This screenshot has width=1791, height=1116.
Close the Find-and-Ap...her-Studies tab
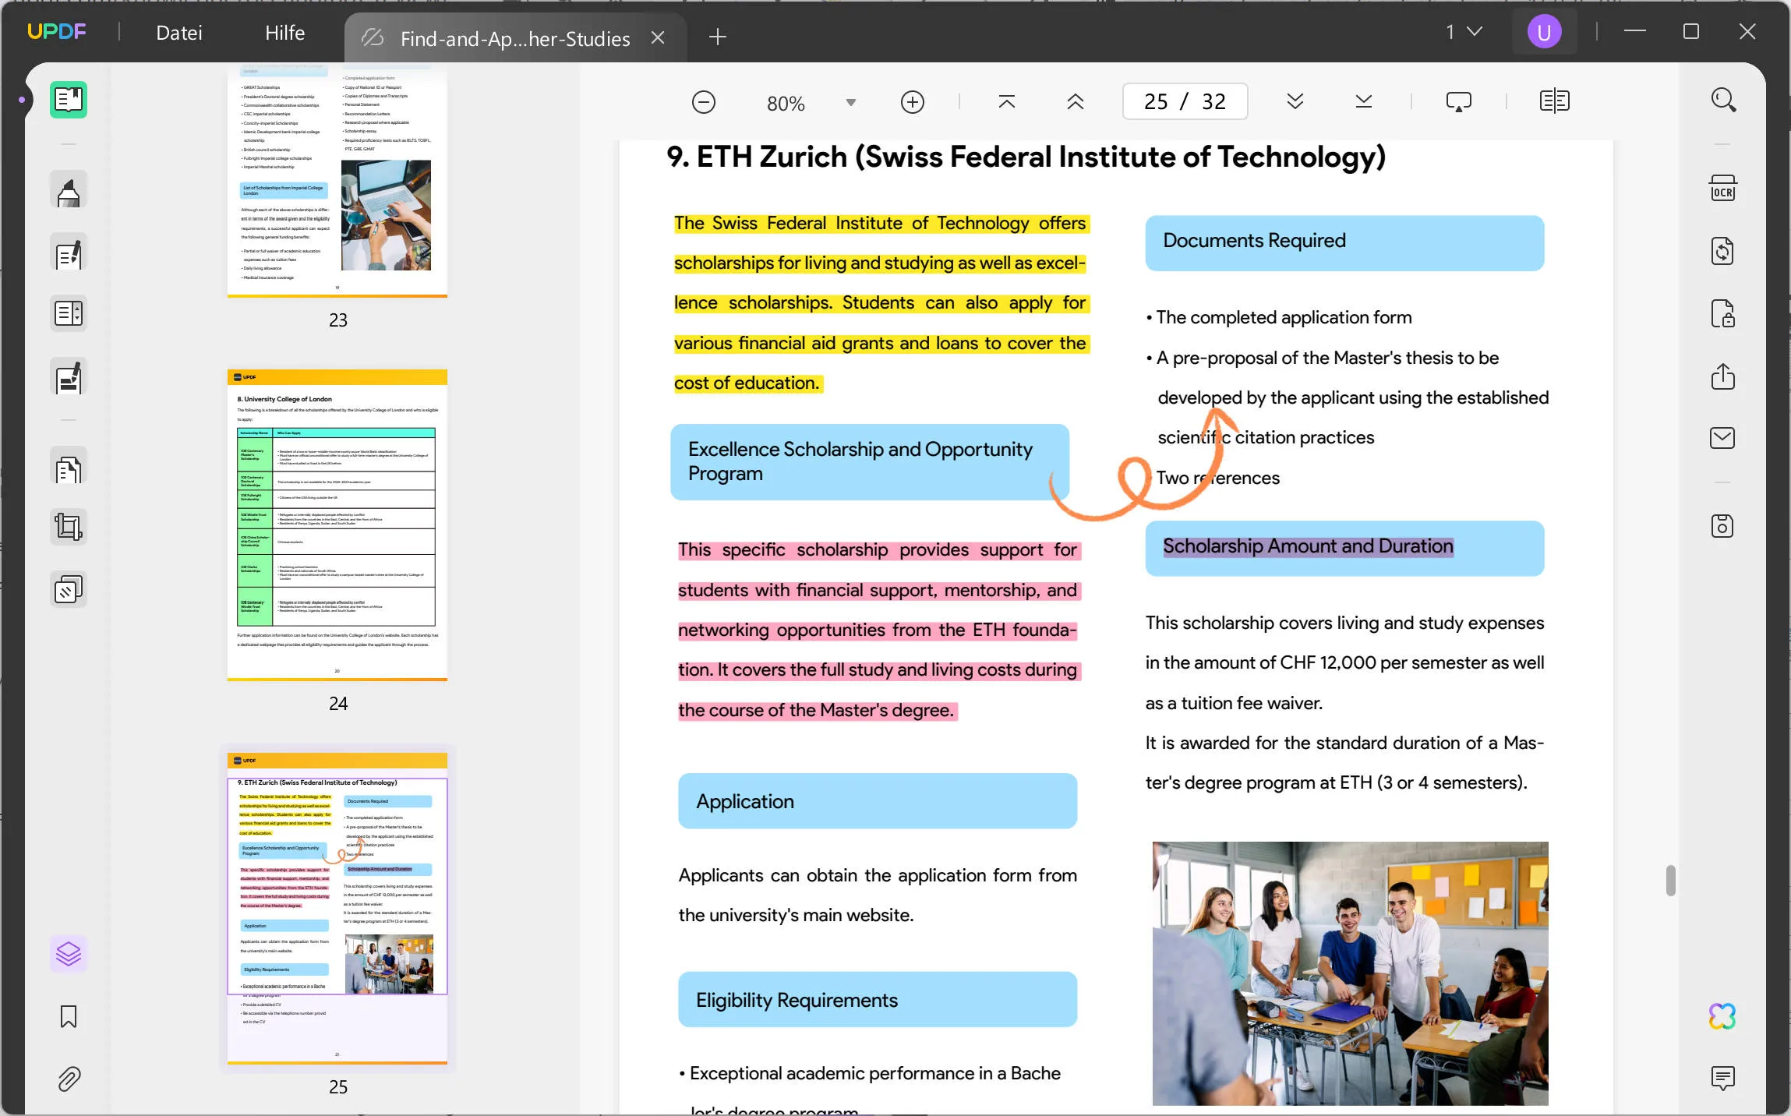[658, 37]
